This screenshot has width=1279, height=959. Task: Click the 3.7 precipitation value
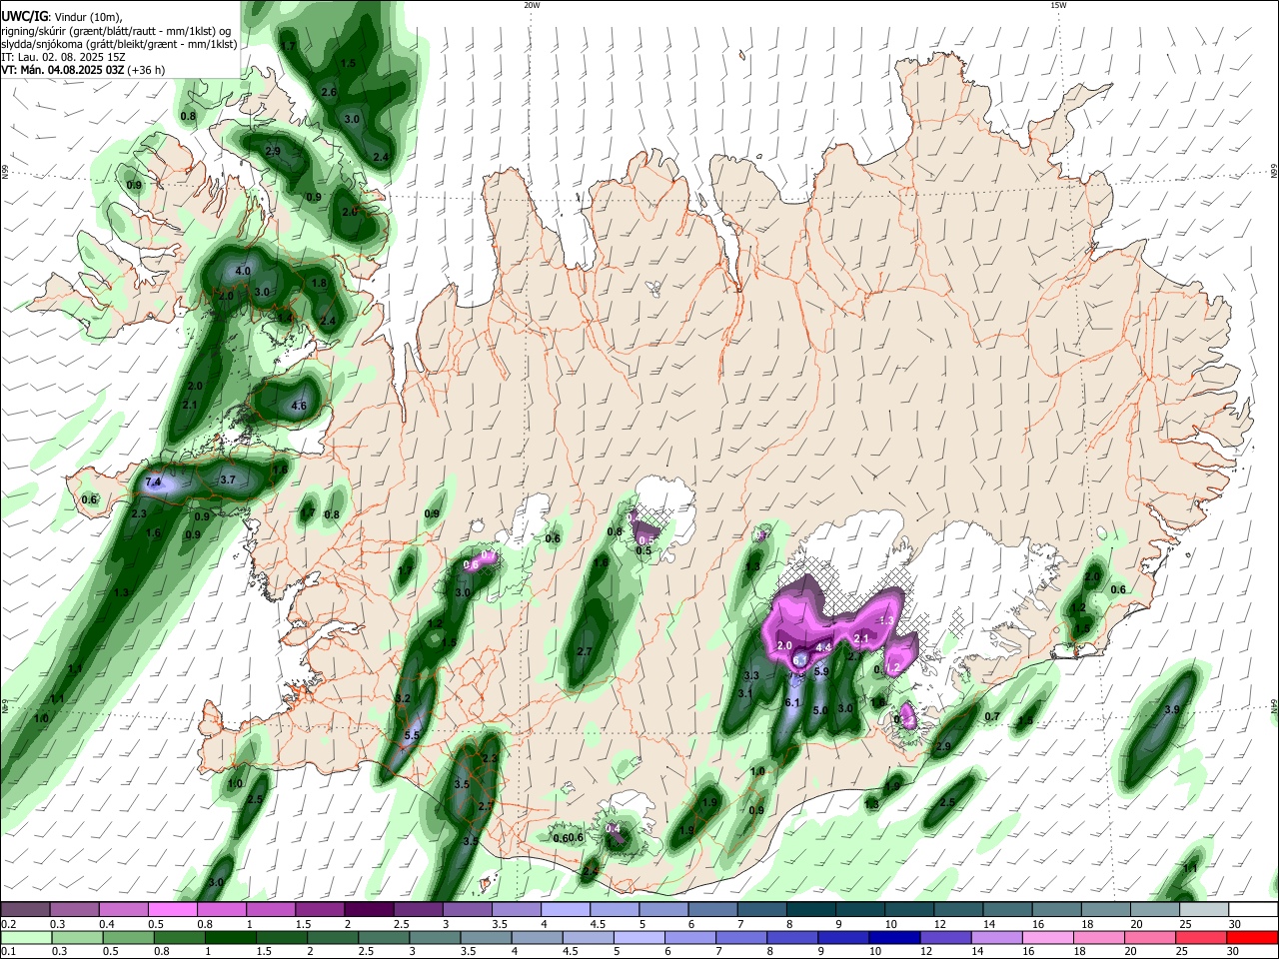click(227, 480)
